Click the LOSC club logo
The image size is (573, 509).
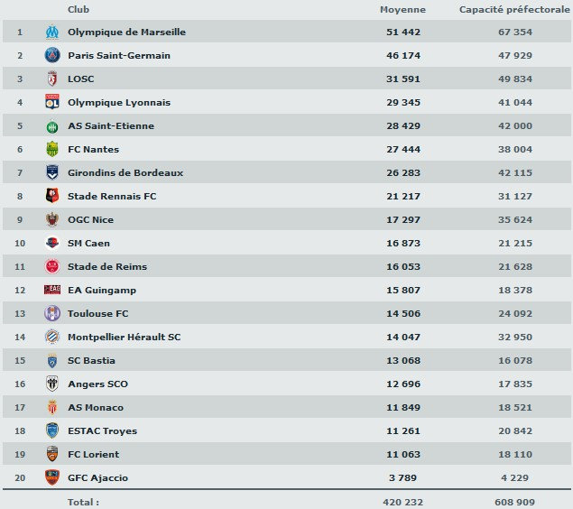pos(51,79)
